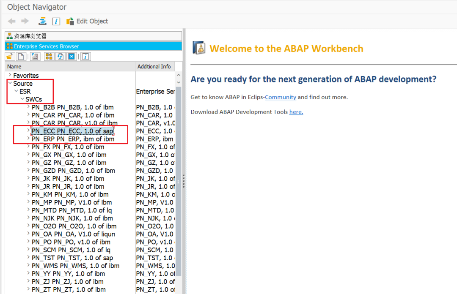Select PN_GX PN_GX, 1.0 of ibm
The height and width of the screenshot is (294, 457).
[x=69, y=155]
